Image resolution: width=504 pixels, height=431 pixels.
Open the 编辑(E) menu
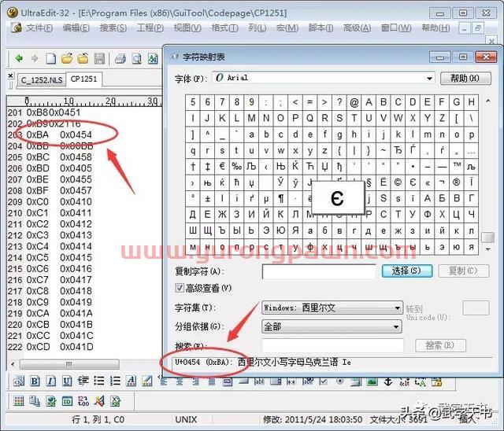point(76,28)
